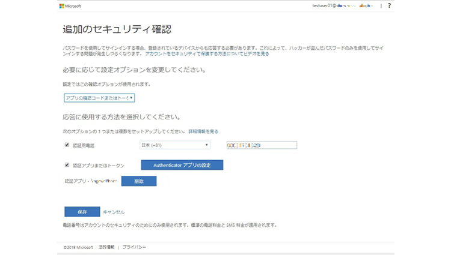This screenshot has width=451, height=255.
Task: Toggle the 認証アプリまたはトークン checkbox
Action: coord(67,165)
